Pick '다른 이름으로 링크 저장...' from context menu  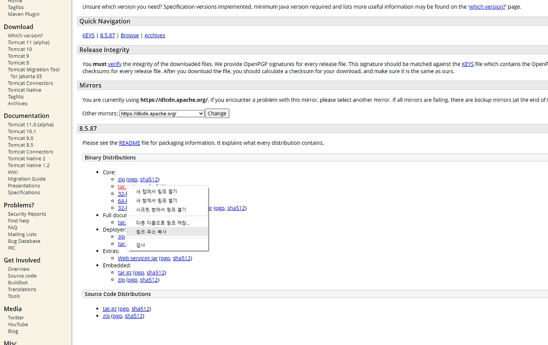click(x=167, y=223)
